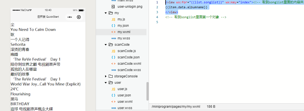Click the wxss icon beside user.wxss

[x=113, y=108]
